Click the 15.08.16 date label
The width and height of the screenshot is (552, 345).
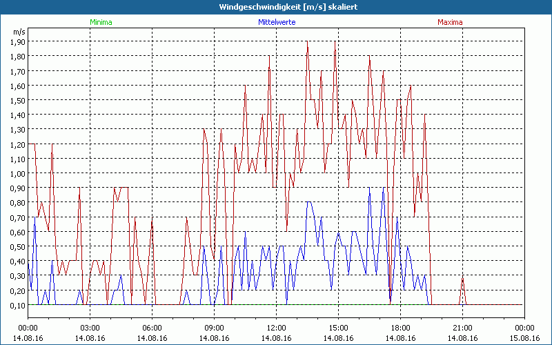(x=524, y=338)
